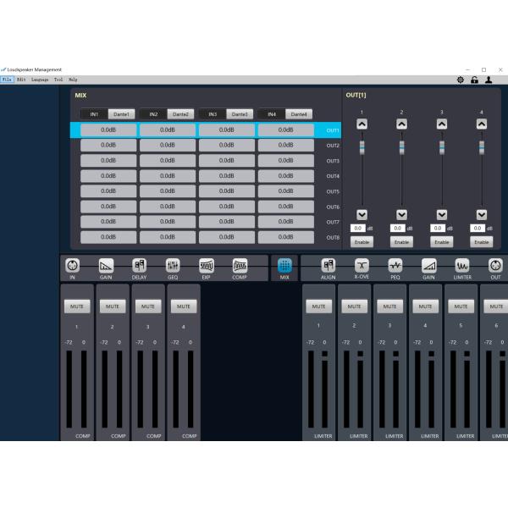The height and width of the screenshot is (508, 508).
Task: Click the down arrow below fader 4
Action: [x=482, y=215]
